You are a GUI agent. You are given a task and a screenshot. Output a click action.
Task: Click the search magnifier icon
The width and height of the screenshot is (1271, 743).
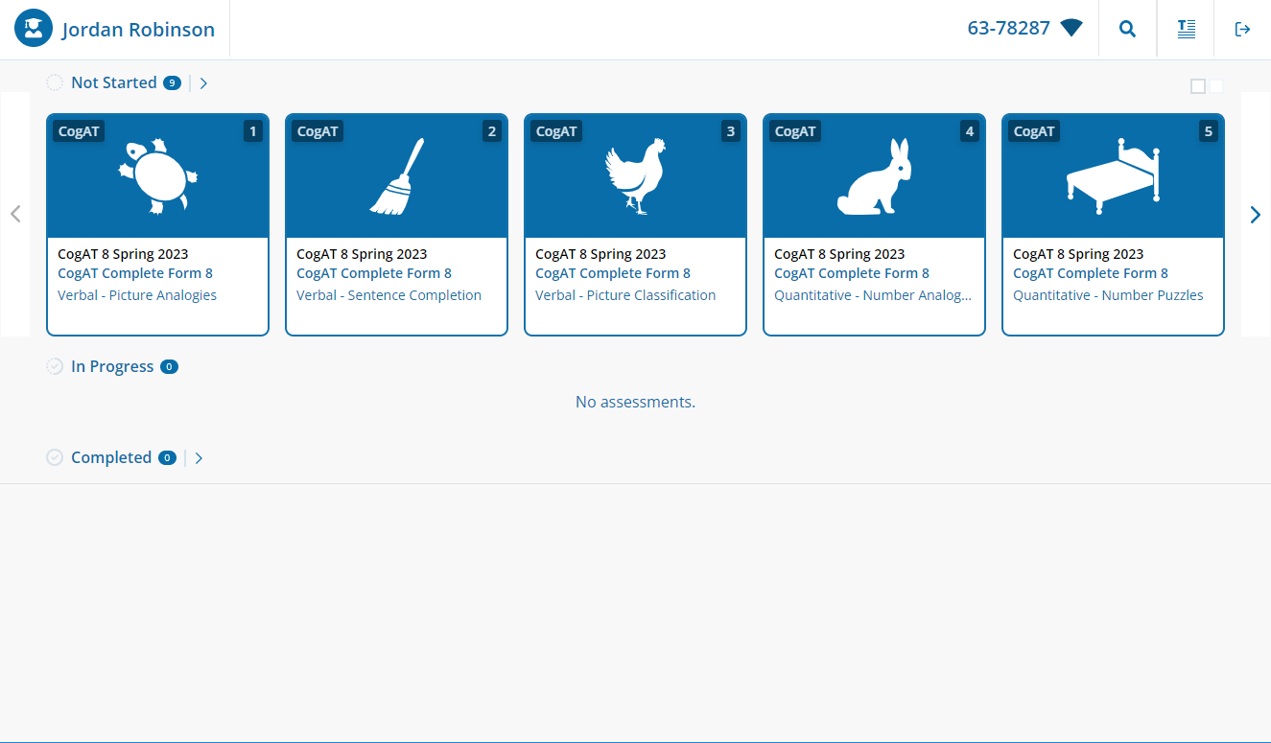click(x=1127, y=29)
